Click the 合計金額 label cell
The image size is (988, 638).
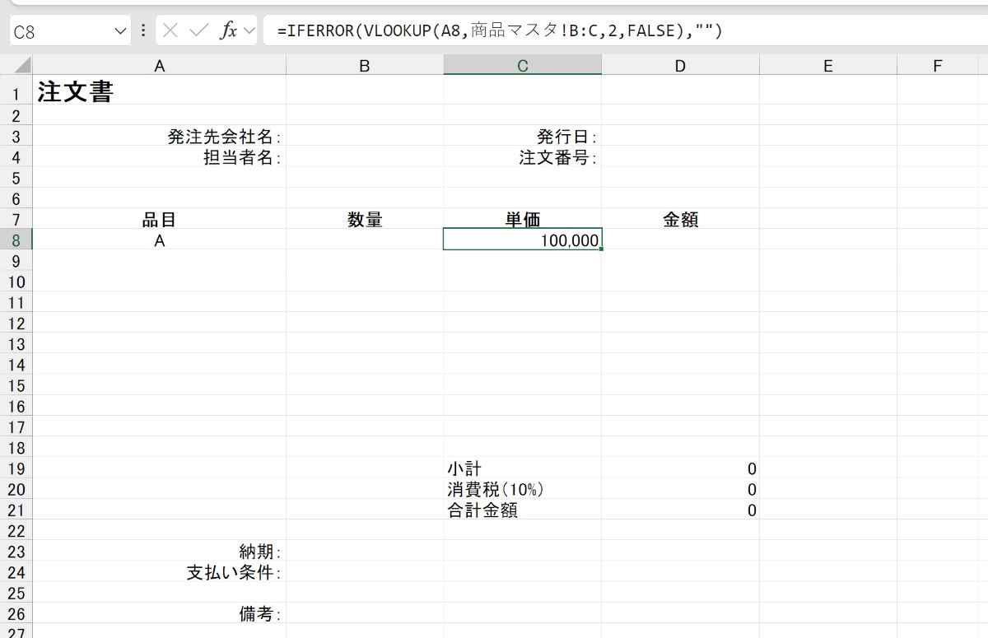pyautogui.click(x=522, y=510)
